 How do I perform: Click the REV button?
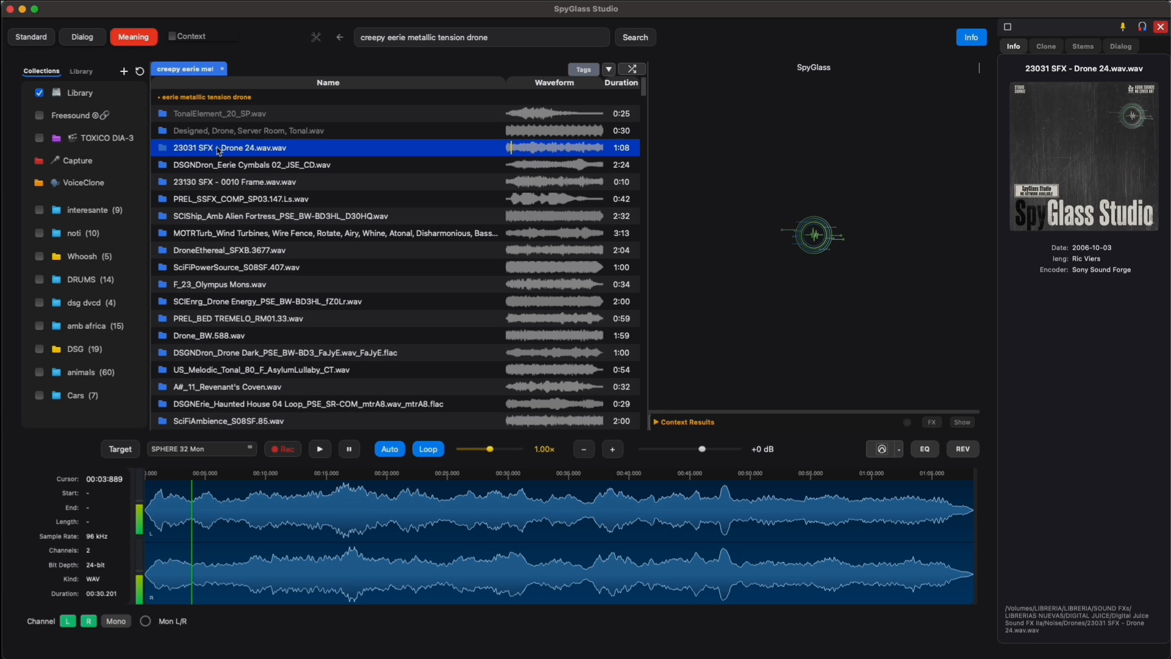(x=963, y=449)
